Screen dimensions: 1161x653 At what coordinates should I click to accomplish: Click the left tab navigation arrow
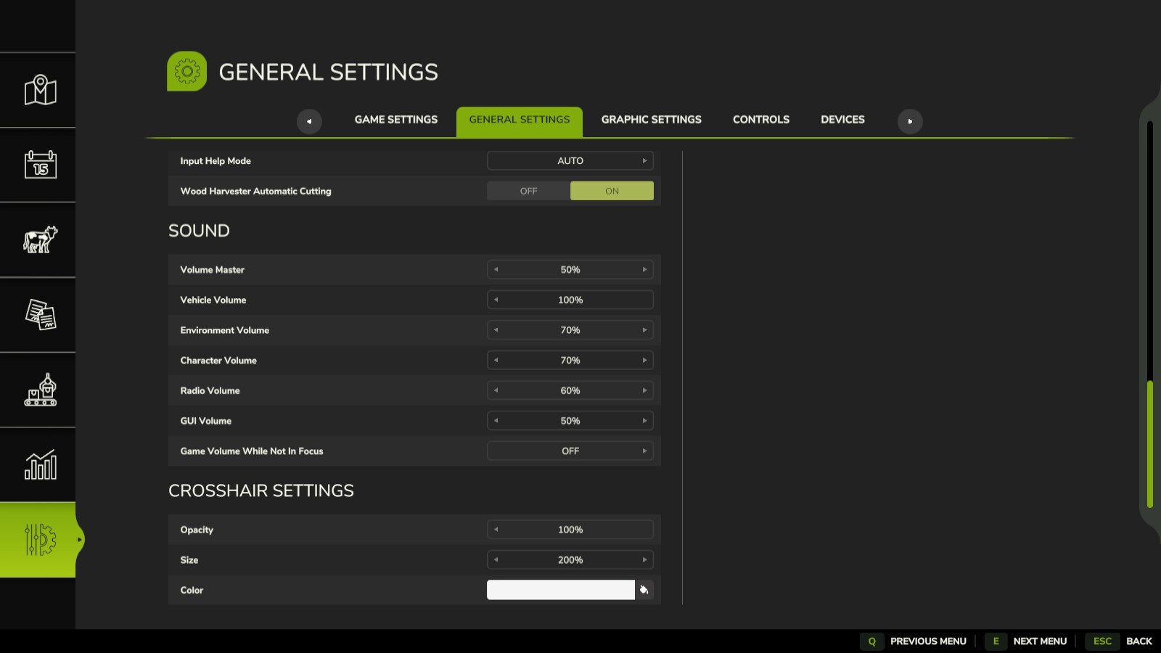[x=310, y=121]
